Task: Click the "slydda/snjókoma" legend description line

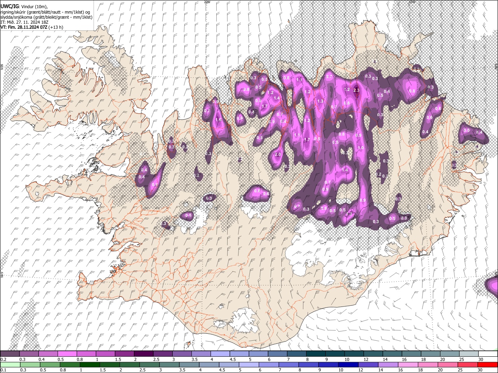Action: [x=46, y=17]
